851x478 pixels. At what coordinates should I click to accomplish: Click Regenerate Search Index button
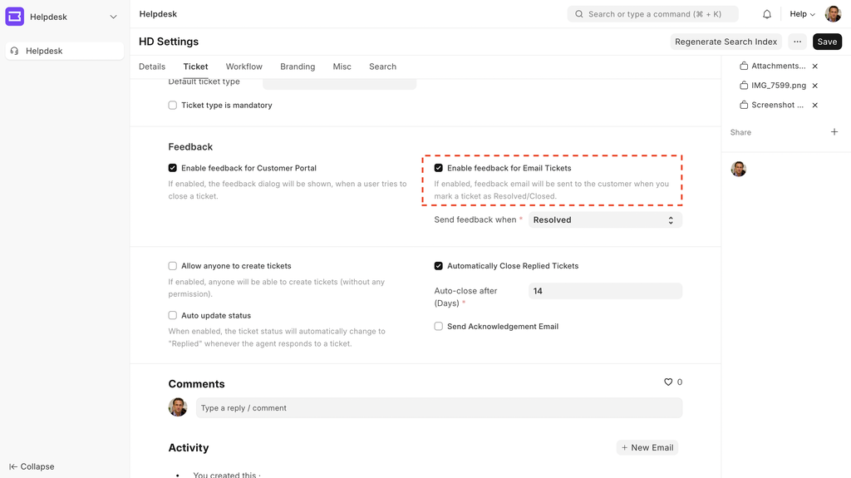tap(726, 42)
